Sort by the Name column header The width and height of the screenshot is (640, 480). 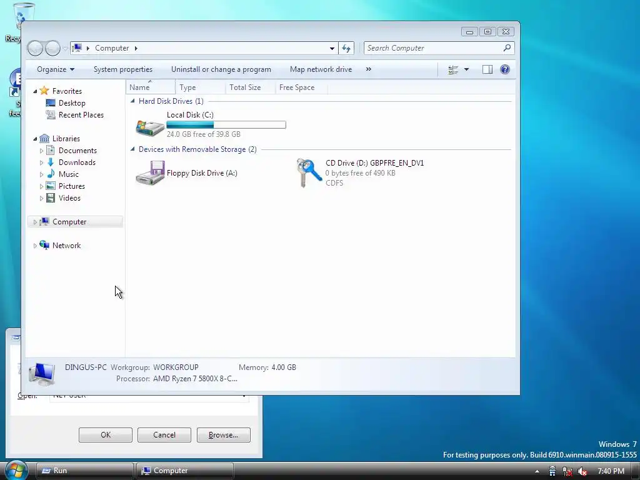pos(151,87)
